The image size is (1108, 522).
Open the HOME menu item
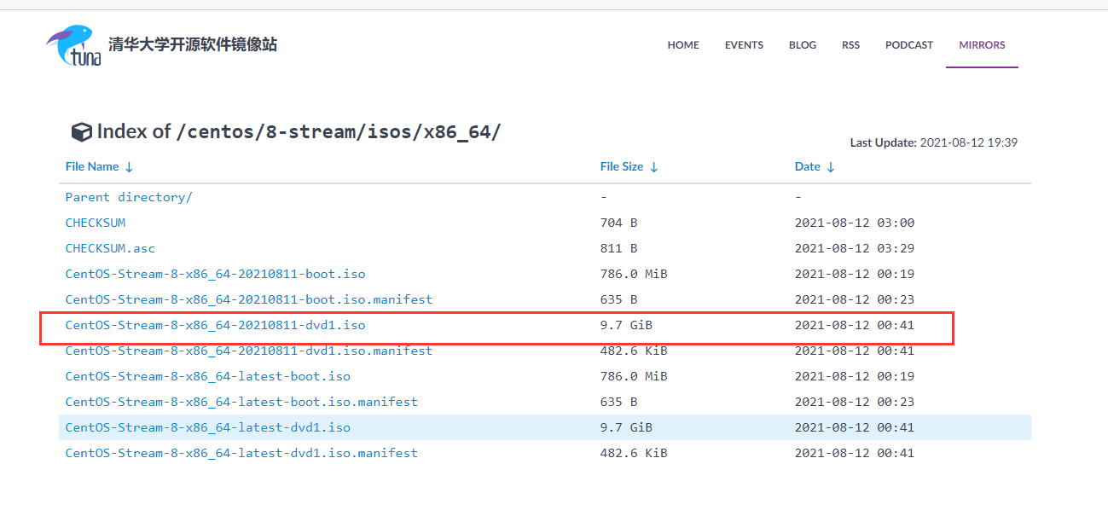[x=683, y=45]
